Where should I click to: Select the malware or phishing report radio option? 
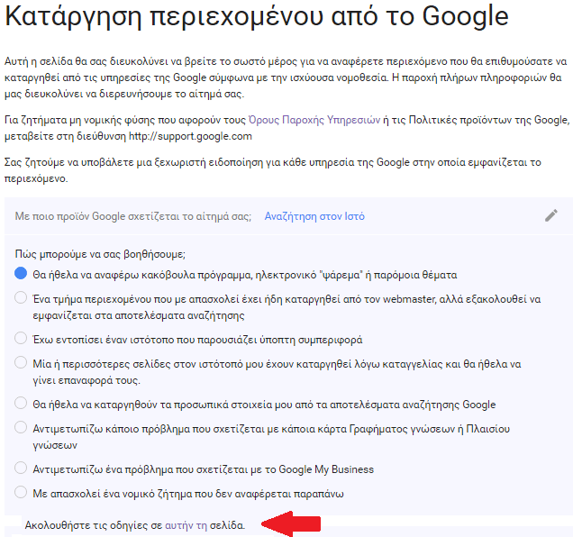pos(21,273)
